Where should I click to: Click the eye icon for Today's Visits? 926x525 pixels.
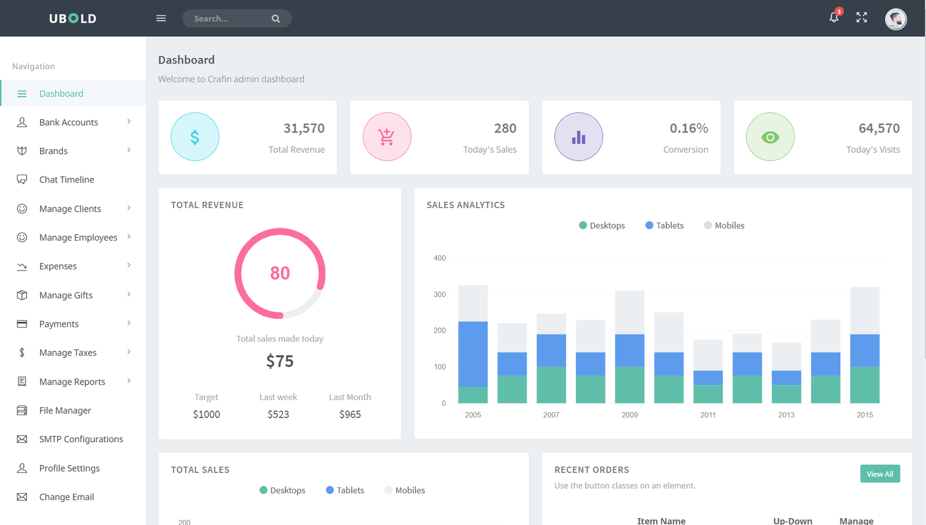tap(770, 137)
